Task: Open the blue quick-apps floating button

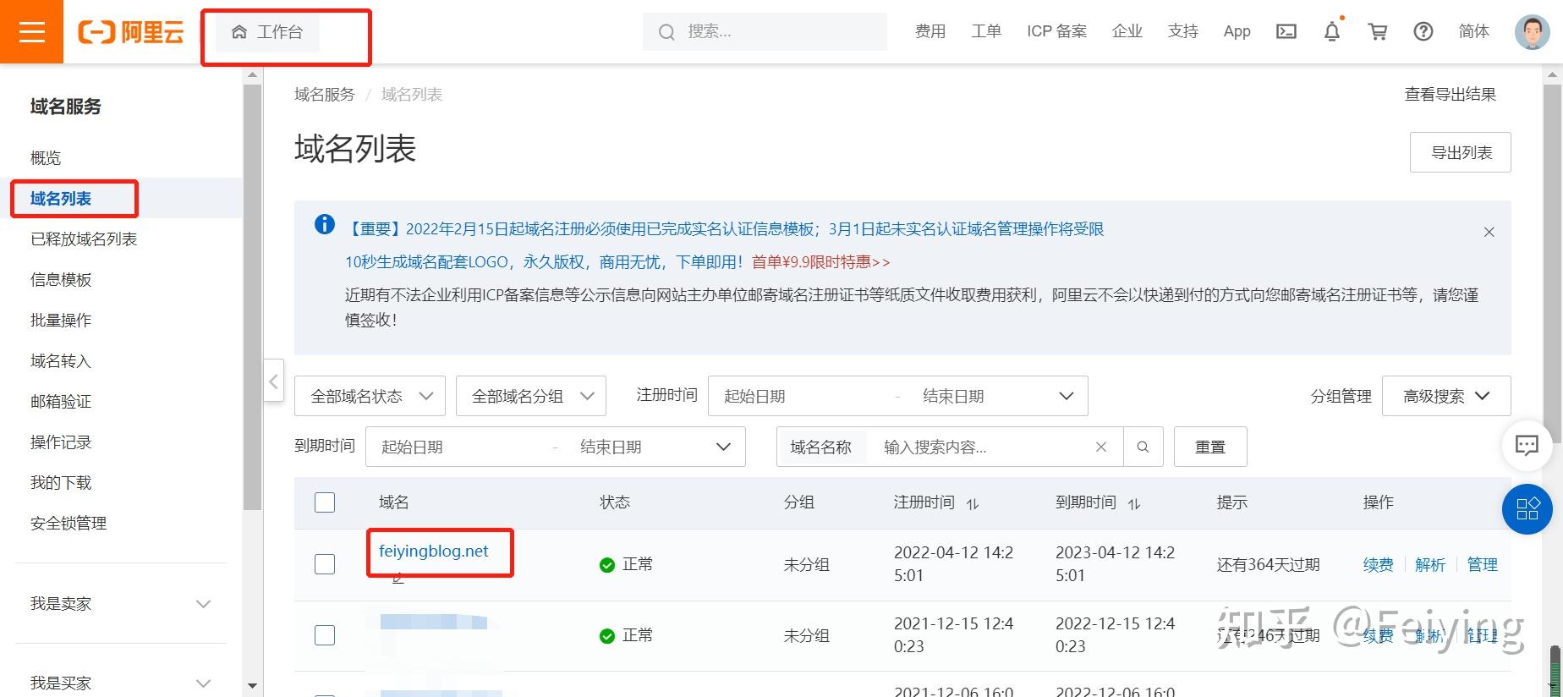Action: 1527,509
